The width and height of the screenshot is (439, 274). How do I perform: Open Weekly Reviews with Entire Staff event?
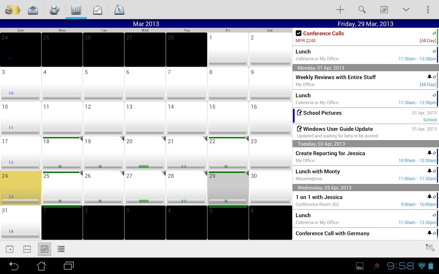pos(366,80)
